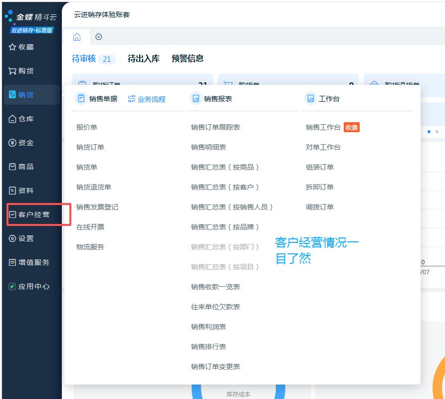Open 收藏 favorites in sidebar

[21, 47]
